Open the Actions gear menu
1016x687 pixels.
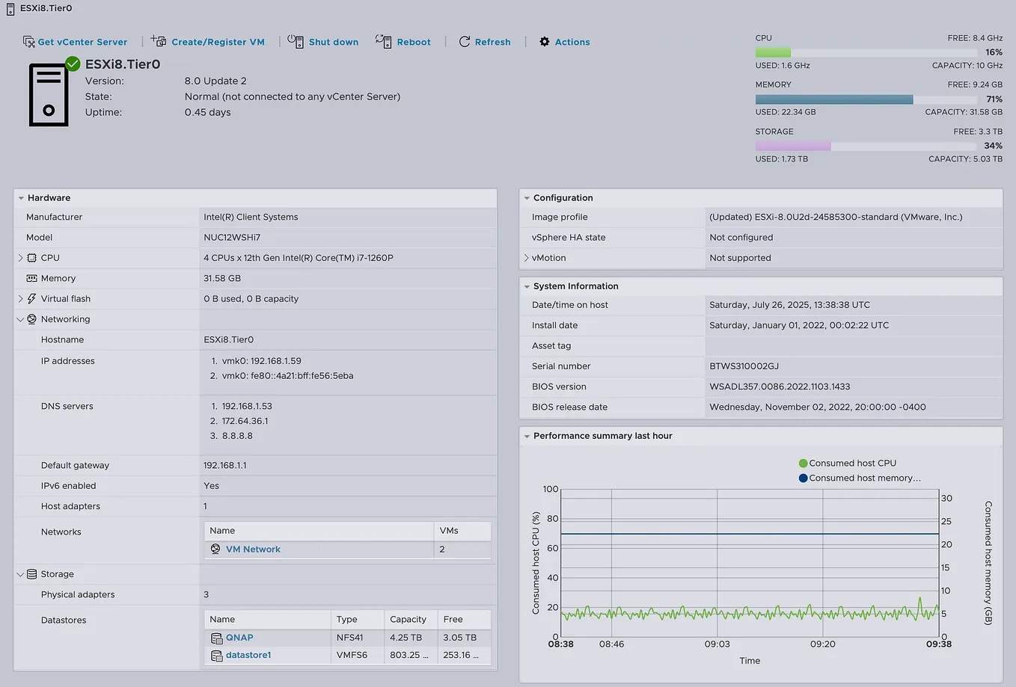point(545,42)
